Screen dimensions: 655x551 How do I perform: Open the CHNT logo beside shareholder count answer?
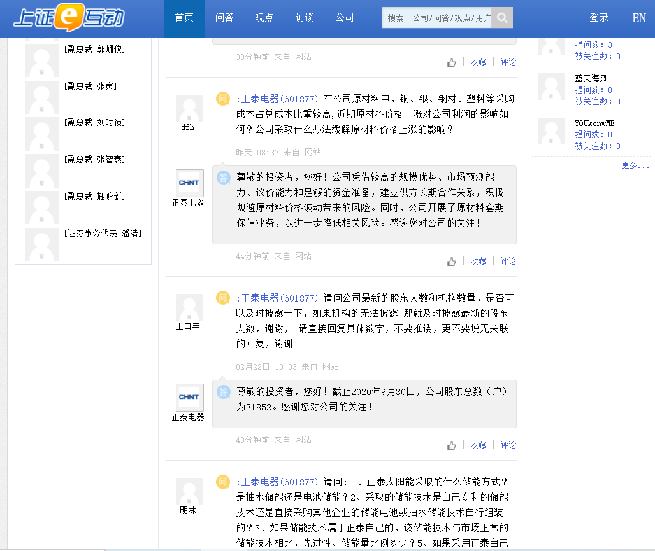tap(190, 398)
